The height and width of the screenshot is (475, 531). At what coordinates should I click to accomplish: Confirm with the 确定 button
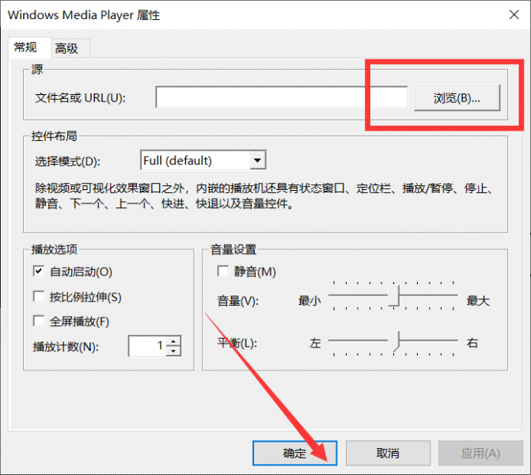tap(294, 453)
